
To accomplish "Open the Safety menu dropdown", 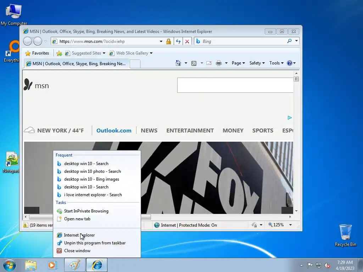I will pos(257,63).
